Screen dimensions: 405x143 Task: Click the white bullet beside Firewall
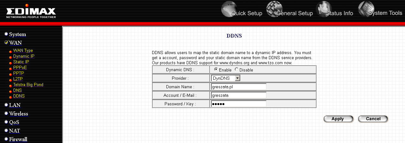click(6, 139)
